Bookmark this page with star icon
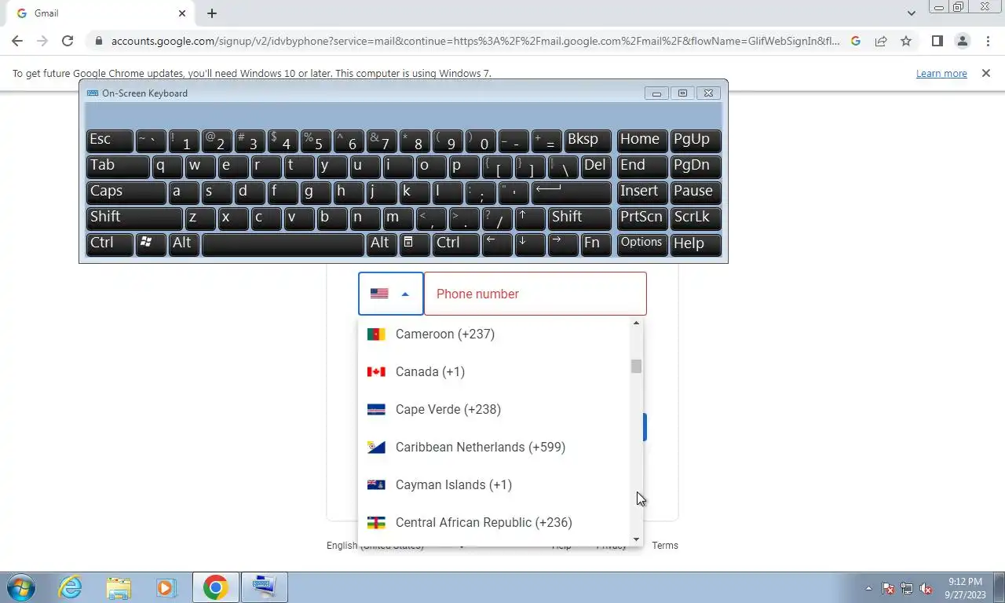The image size is (1005, 603). point(906,41)
